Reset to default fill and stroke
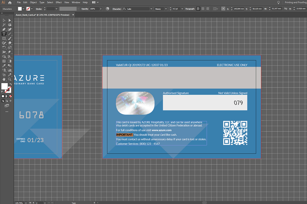The width and height of the screenshot is (307, 204). point(2,91)
